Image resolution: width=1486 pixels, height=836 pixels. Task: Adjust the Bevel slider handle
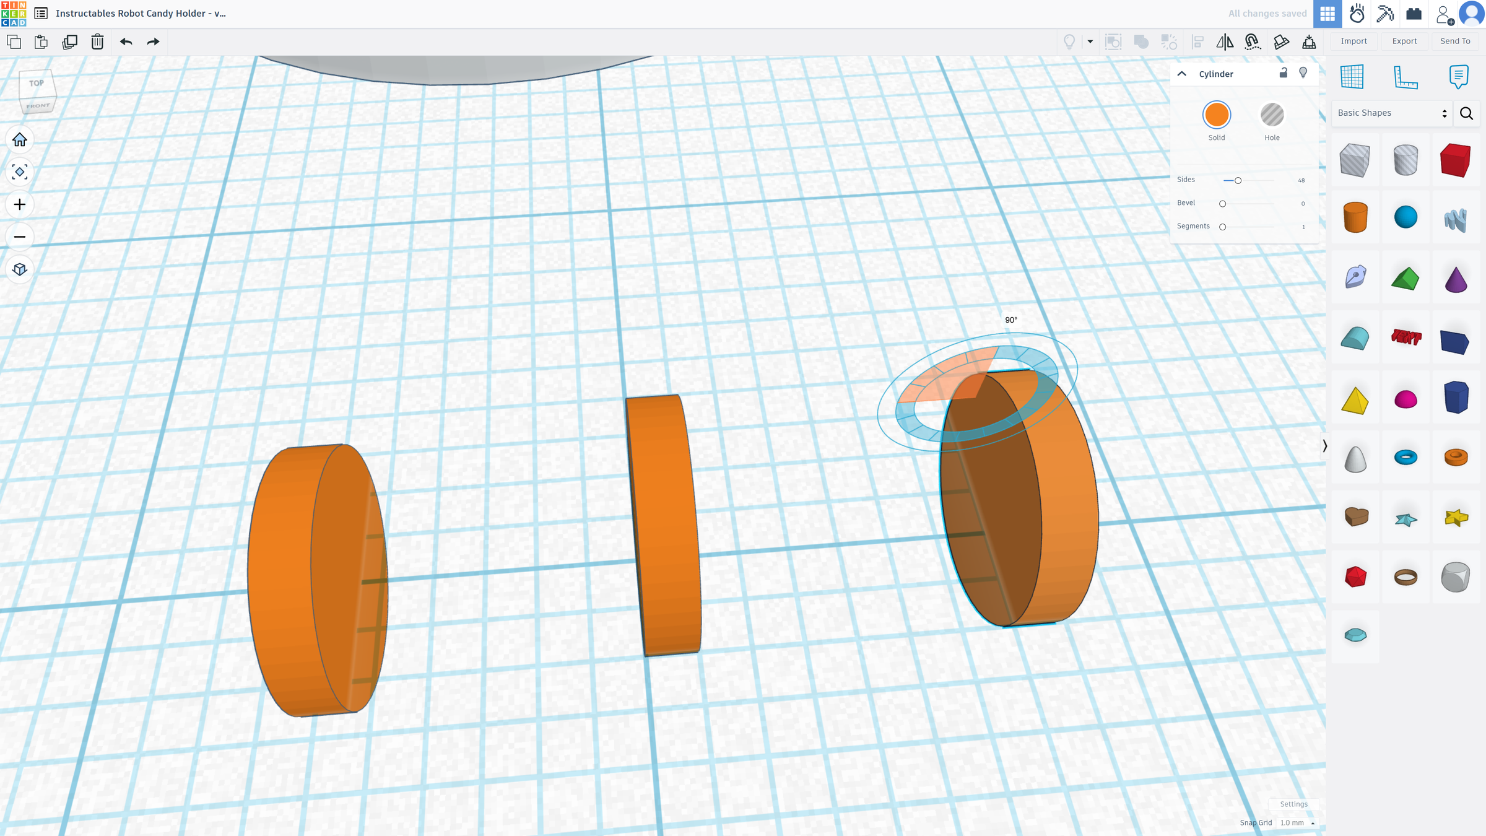tap(1222, 204)
